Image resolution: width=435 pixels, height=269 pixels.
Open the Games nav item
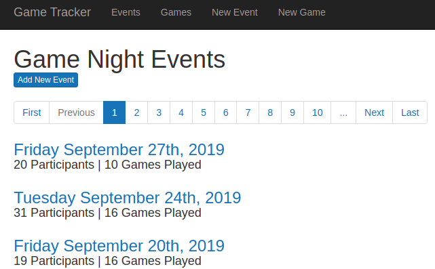[176, 12]
